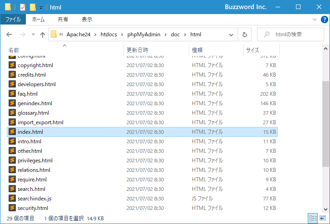Click the security.html file icon

12,208
